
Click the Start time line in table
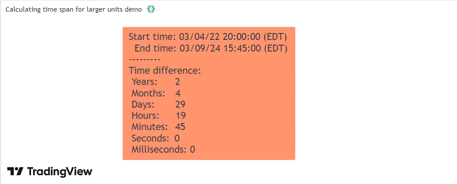pos(208,37)
